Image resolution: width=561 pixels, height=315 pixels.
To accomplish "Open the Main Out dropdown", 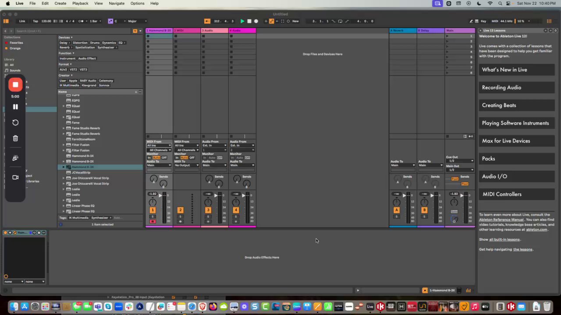I will coord(460,170).
